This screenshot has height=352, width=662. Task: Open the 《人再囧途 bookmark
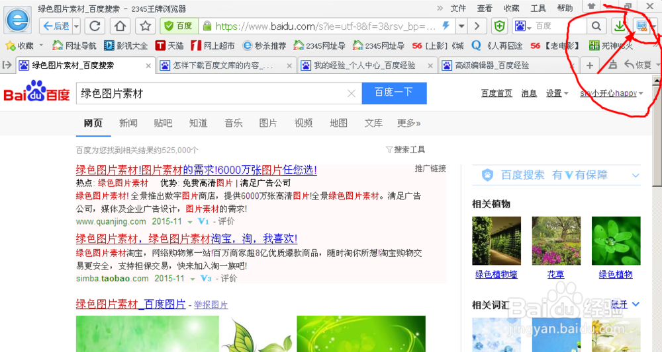tap(497, 46)
